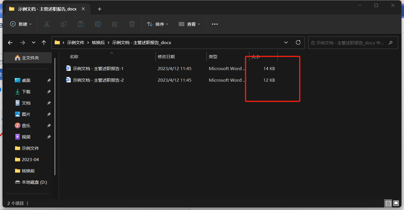Refresh the folder with the refresh icon
Image resolution: width=404 pixels, height=210 pixels.
click(298, 42)
